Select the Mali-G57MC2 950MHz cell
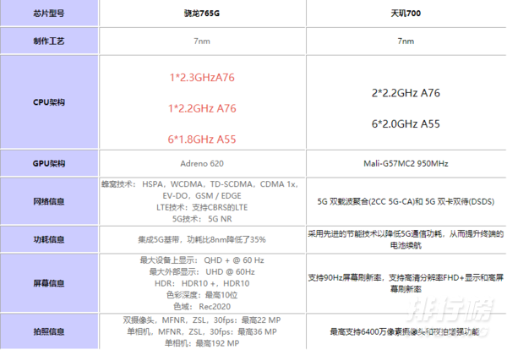Screen dimensions: 507x350 click(406, 164)
